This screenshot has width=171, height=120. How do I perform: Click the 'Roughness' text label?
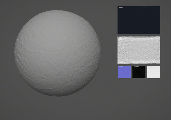151,67
